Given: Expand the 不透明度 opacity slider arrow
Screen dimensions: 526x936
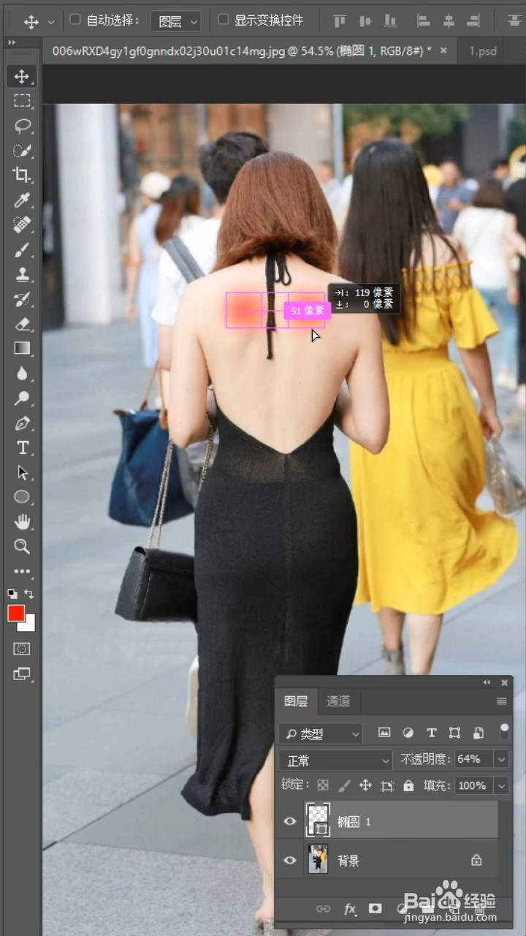Looking at the screenshot, I should click(501, 760).
